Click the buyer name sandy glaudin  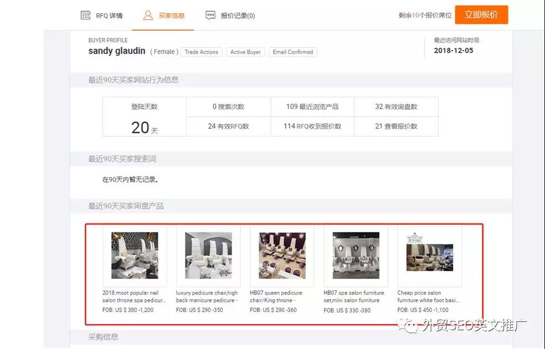point(116,51)
